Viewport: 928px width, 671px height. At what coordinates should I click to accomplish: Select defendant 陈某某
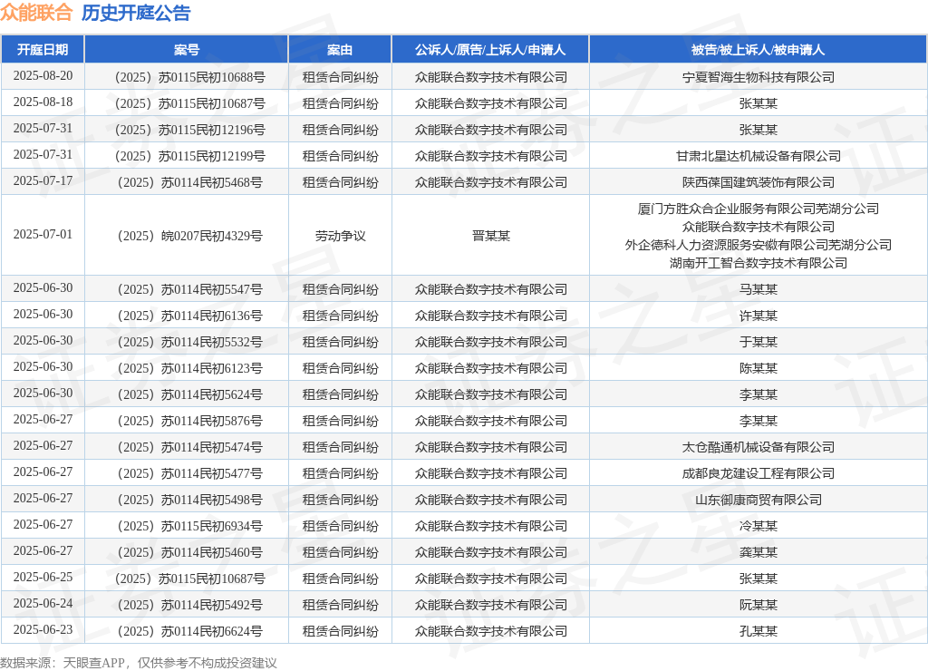click(759, 368)
